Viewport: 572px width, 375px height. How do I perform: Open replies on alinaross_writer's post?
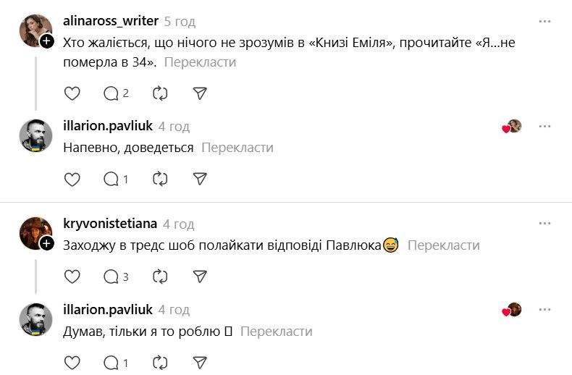(116, 93)
